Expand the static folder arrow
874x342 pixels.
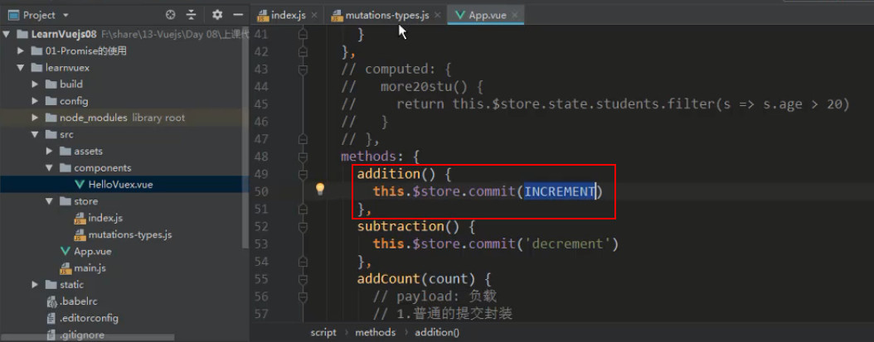[35, 285]
